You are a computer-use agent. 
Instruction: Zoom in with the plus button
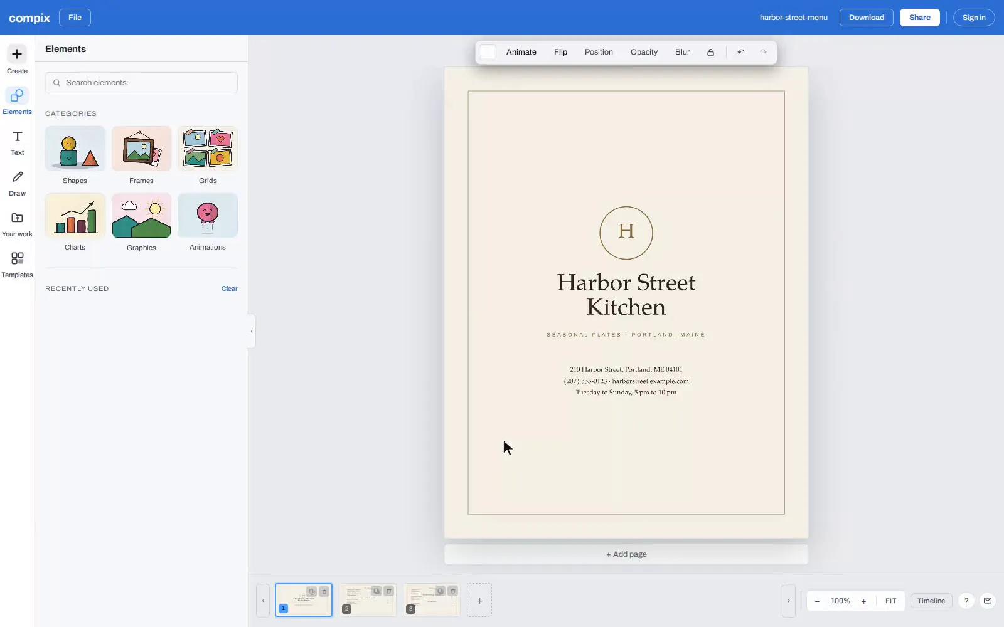(863, 601)
